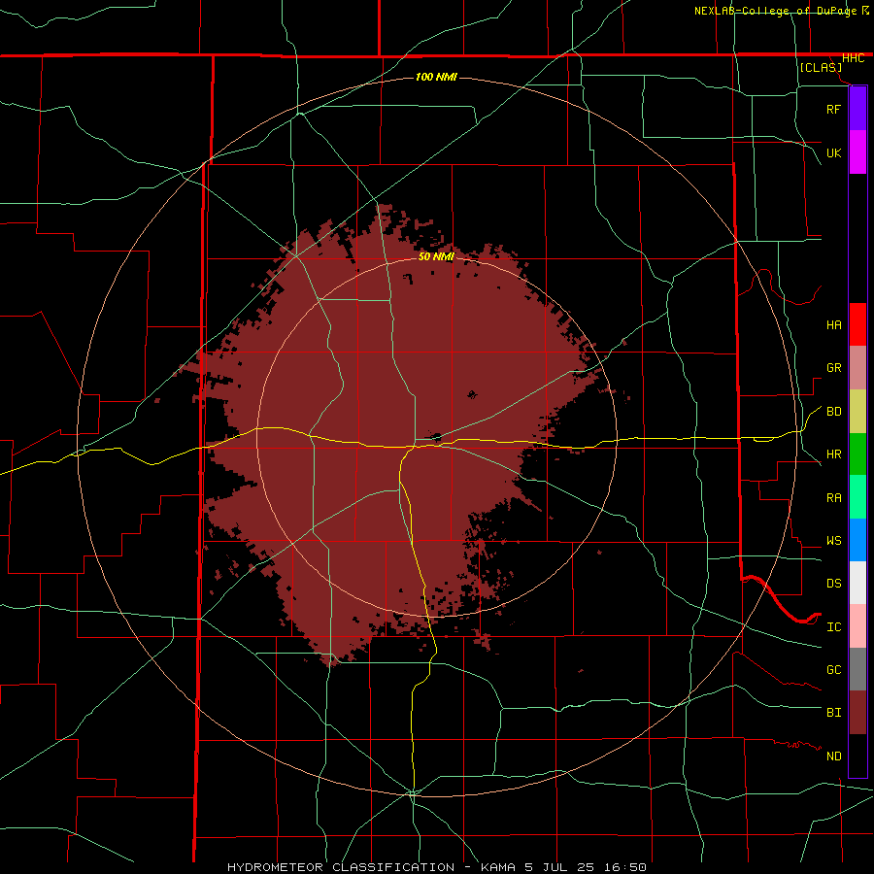
Task: Click the RA legend label
Action: coord(833,498)
